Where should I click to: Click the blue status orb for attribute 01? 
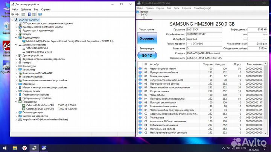(x=140, y=68)
